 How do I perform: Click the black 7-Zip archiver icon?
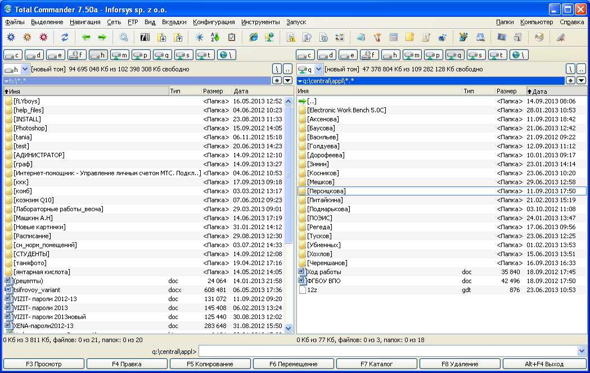click(x=145, y=37)
